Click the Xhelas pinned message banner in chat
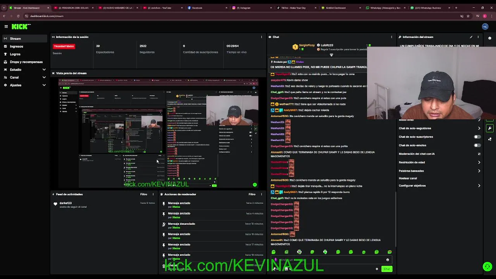Image resolution: width=496 pixels, height=279 pixels. [319, 65]
